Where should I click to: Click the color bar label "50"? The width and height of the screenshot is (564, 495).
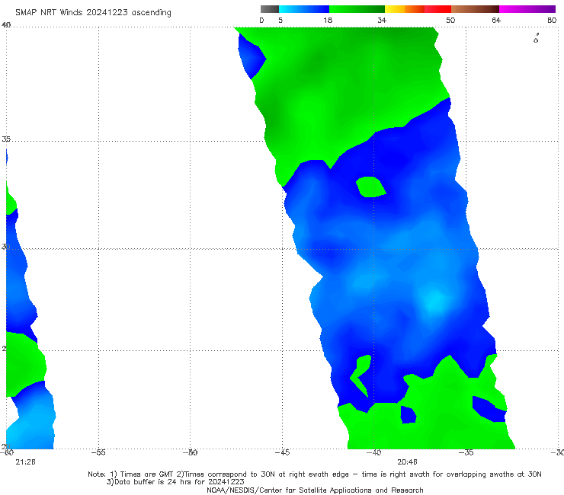450,21
